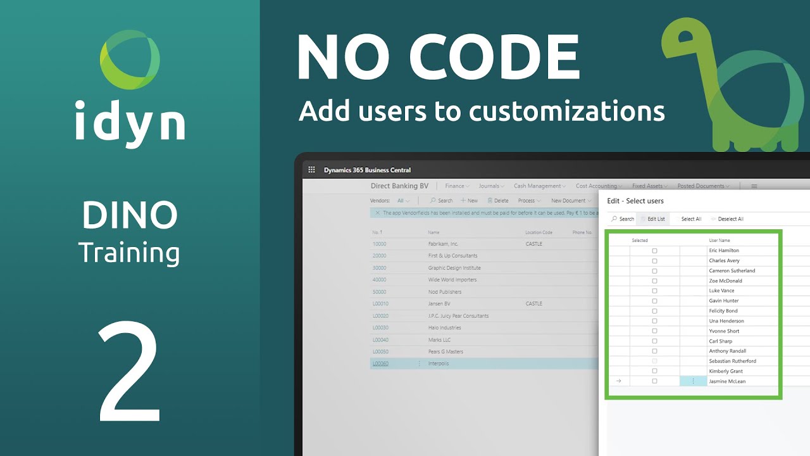Screen dimensions: 810x456
Task: Open the app launcher waffle icon
Action: pyautogui.click(x=311, y=170)
